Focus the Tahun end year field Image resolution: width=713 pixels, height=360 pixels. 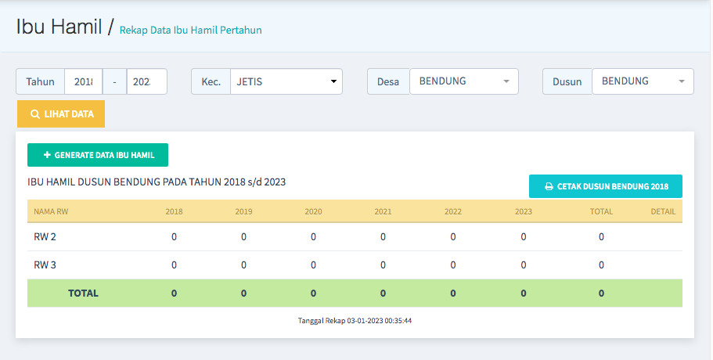146,81
